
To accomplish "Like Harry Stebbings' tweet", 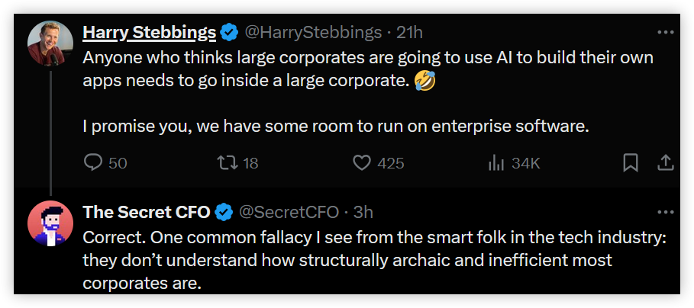I will coord(362,162).
